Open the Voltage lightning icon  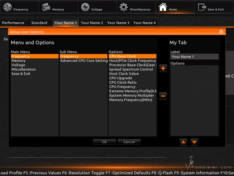[x=85, y=7]
